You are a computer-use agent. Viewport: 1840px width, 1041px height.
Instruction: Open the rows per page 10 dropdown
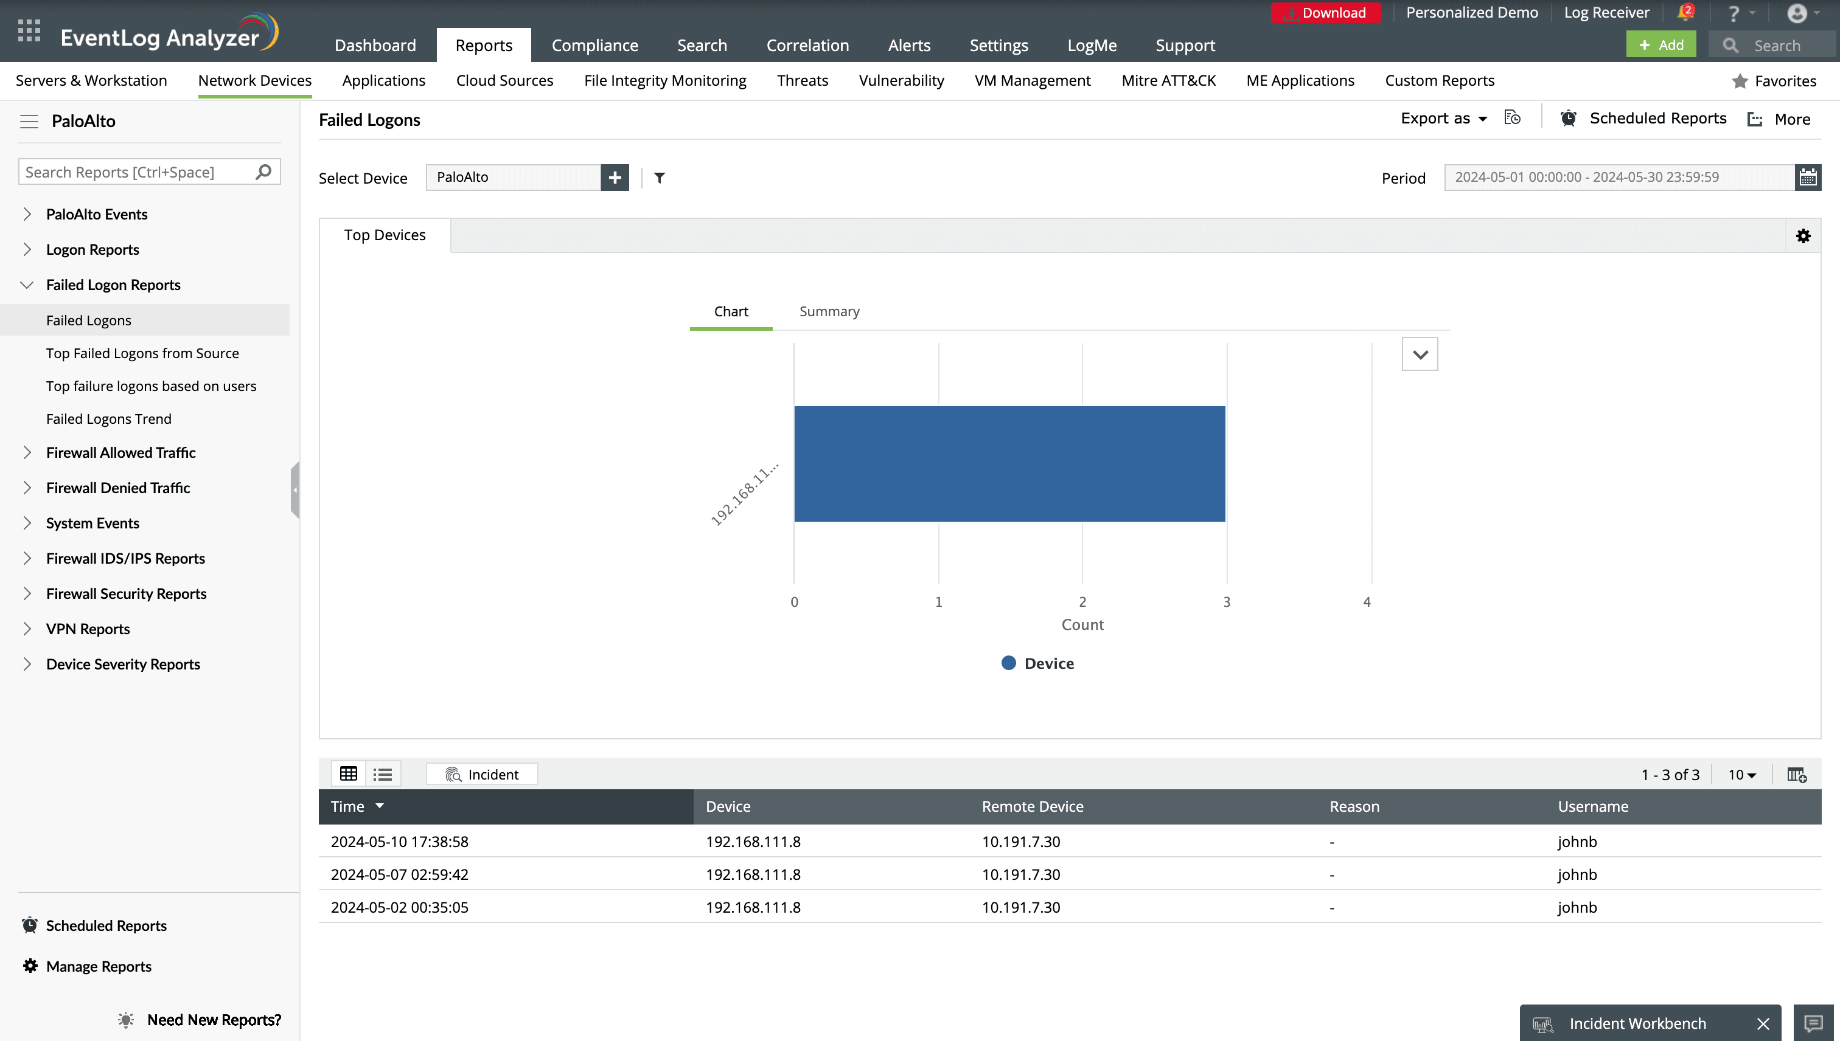click(1741, 774)
